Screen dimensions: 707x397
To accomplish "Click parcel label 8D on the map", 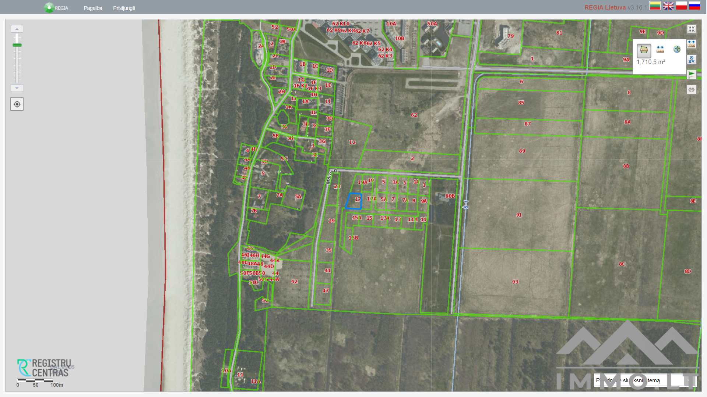I will pyautogui.click(x=688, y=271).
